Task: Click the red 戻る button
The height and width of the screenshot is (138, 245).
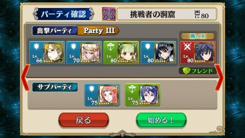Action: [84, 120]
